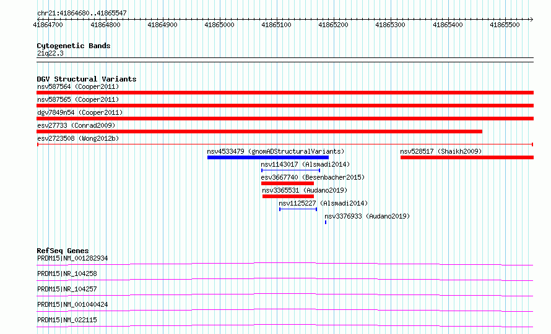
Task: Click the RefSeq Genes track title
Action: [x=63, y=251]
